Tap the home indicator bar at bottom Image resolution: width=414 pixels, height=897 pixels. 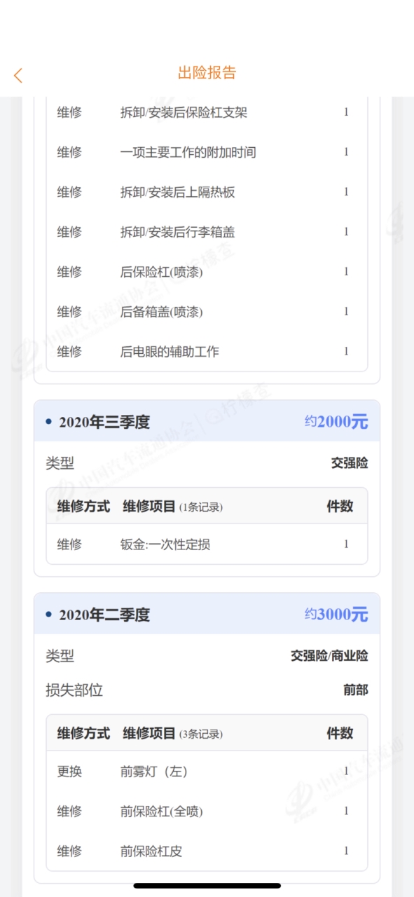coord(207,886)
